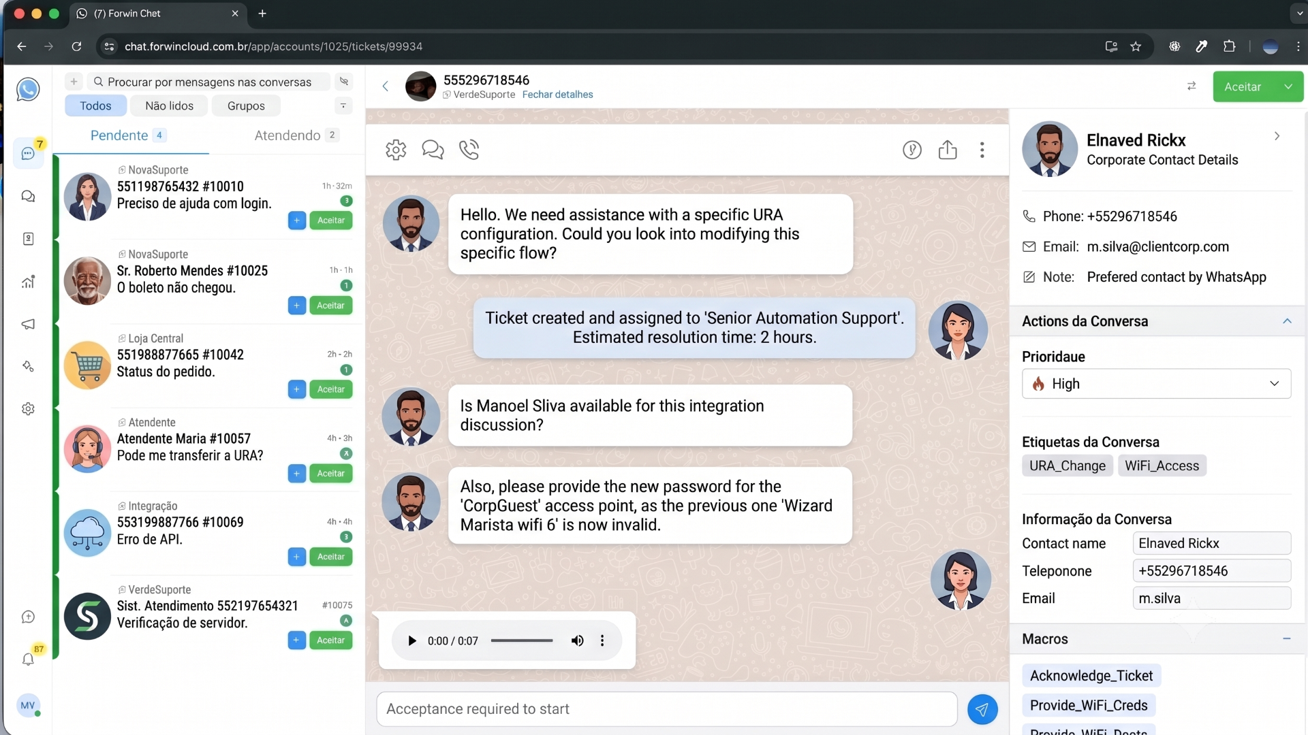Open the conversation three-dot menu
The image size is (1308, 735).
point(982,150)
